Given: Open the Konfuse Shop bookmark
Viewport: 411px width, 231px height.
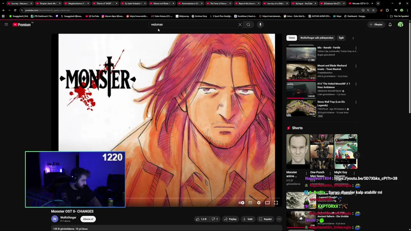Looking at the screenshot, I should (199, 16).
